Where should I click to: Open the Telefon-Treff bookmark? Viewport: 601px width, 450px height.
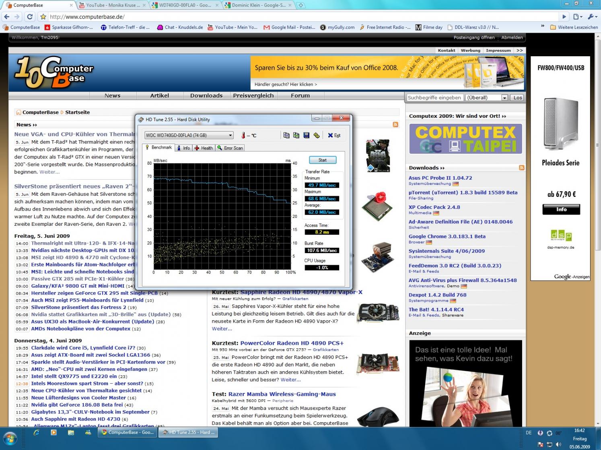click(125, 27)
